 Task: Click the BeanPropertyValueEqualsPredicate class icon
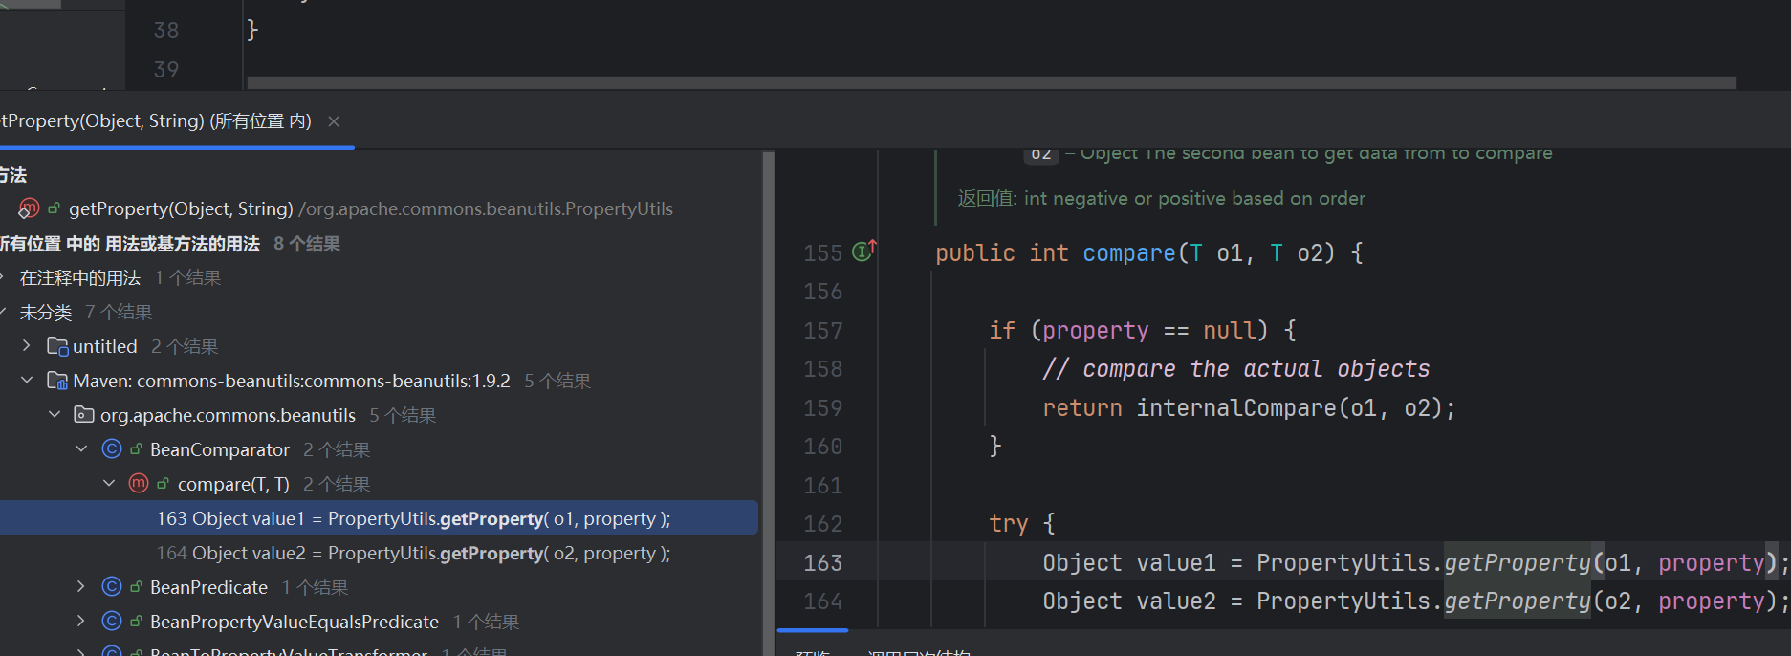pyautogui.click(x=112, y=622)
